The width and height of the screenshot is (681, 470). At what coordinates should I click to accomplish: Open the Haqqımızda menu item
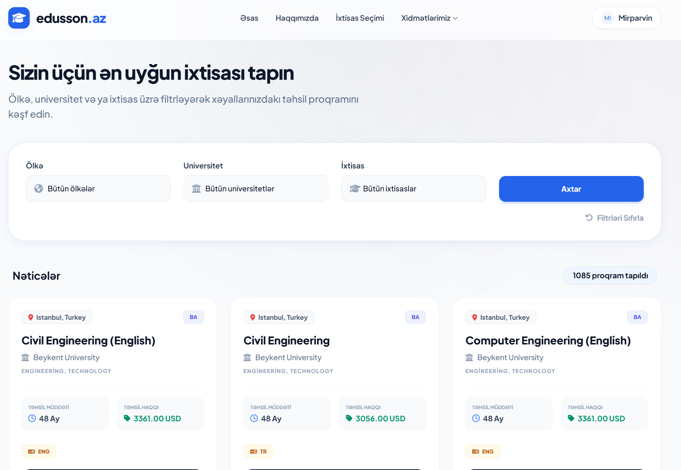(297, 18)
